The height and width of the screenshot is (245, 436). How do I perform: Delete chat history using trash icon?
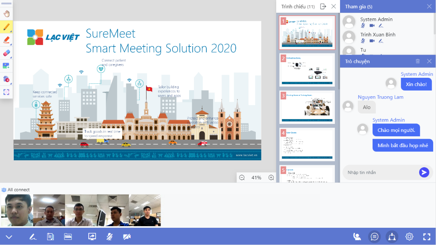[x=418, y=61]
